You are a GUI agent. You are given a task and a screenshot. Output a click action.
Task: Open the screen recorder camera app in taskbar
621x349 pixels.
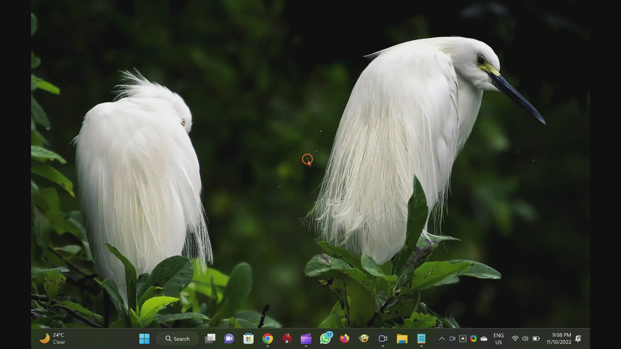pos(383,339)
